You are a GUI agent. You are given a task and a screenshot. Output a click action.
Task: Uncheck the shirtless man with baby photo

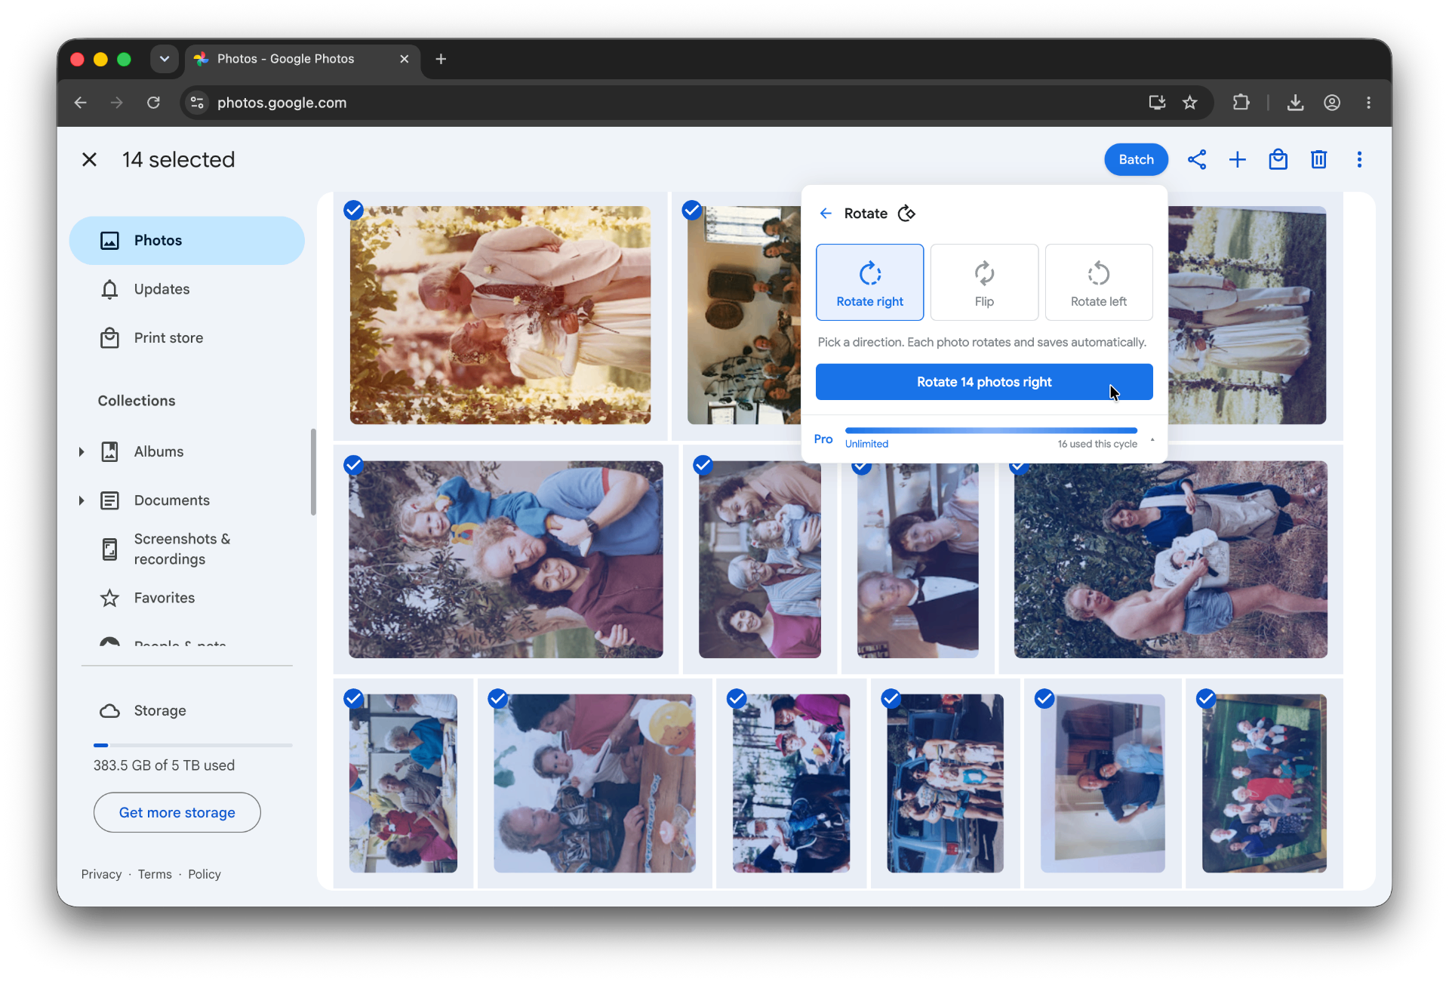click(1019, 468)
